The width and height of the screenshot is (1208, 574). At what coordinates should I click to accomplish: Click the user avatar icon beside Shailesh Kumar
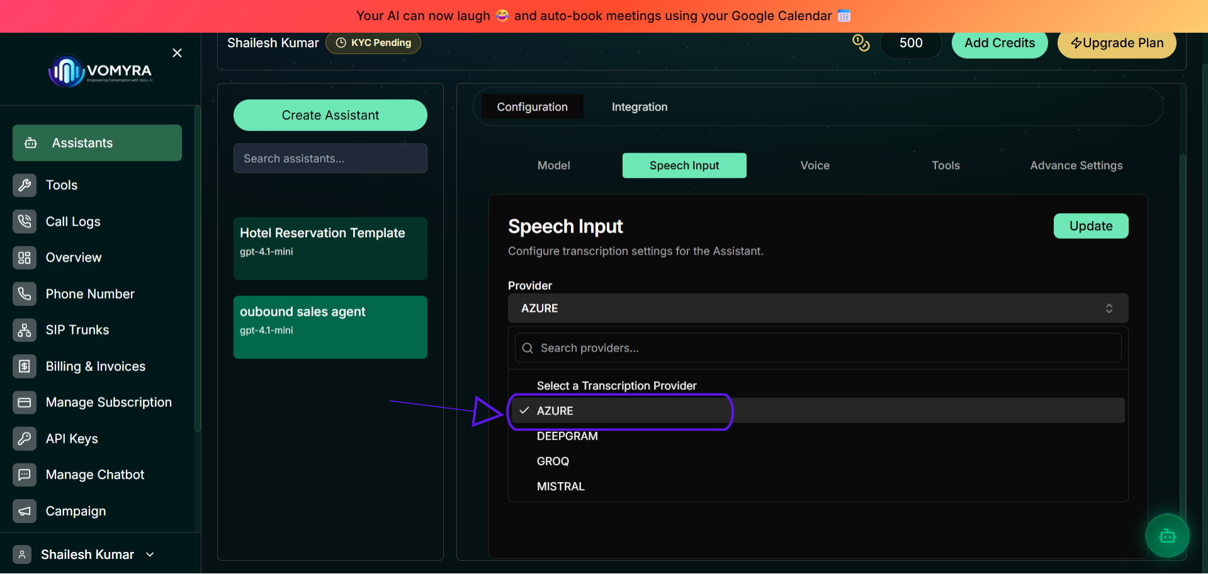tap(22, 555)
